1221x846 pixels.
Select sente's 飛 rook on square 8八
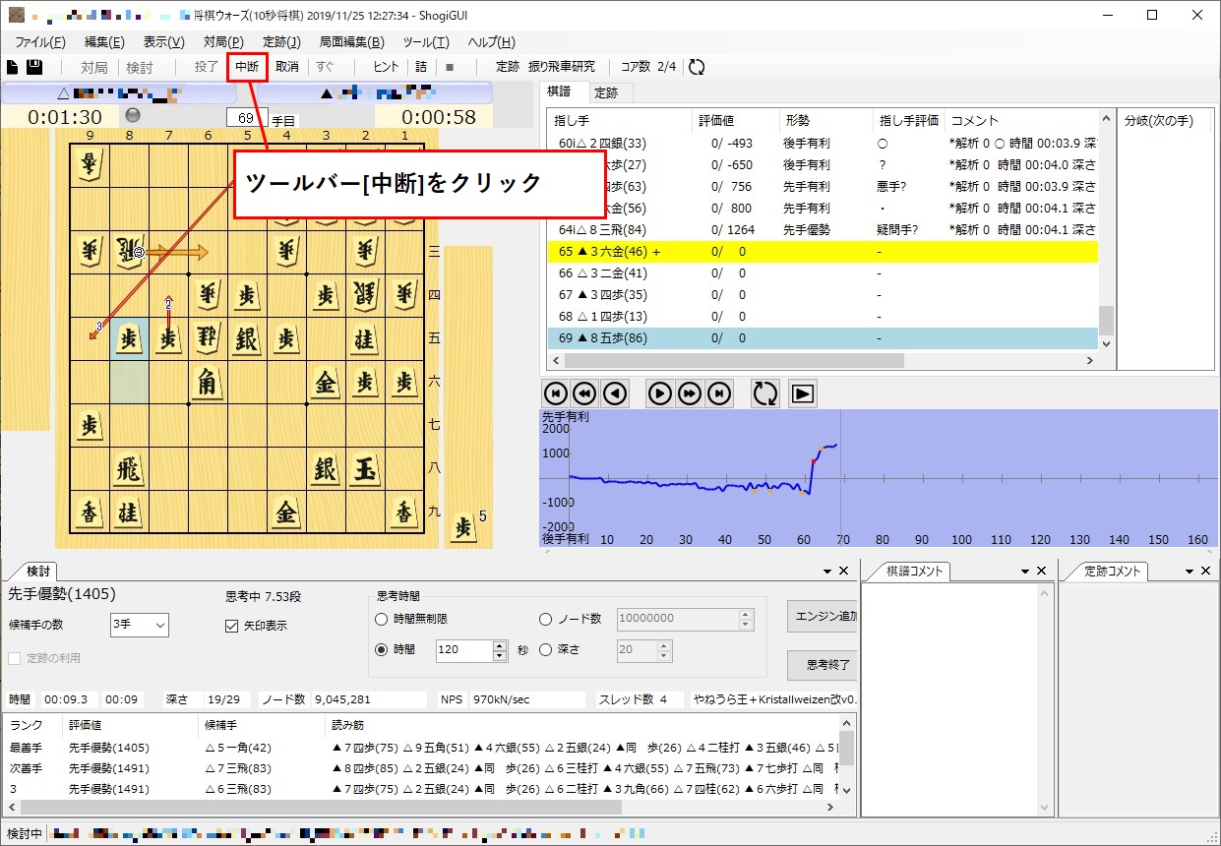tap(128, 469)
